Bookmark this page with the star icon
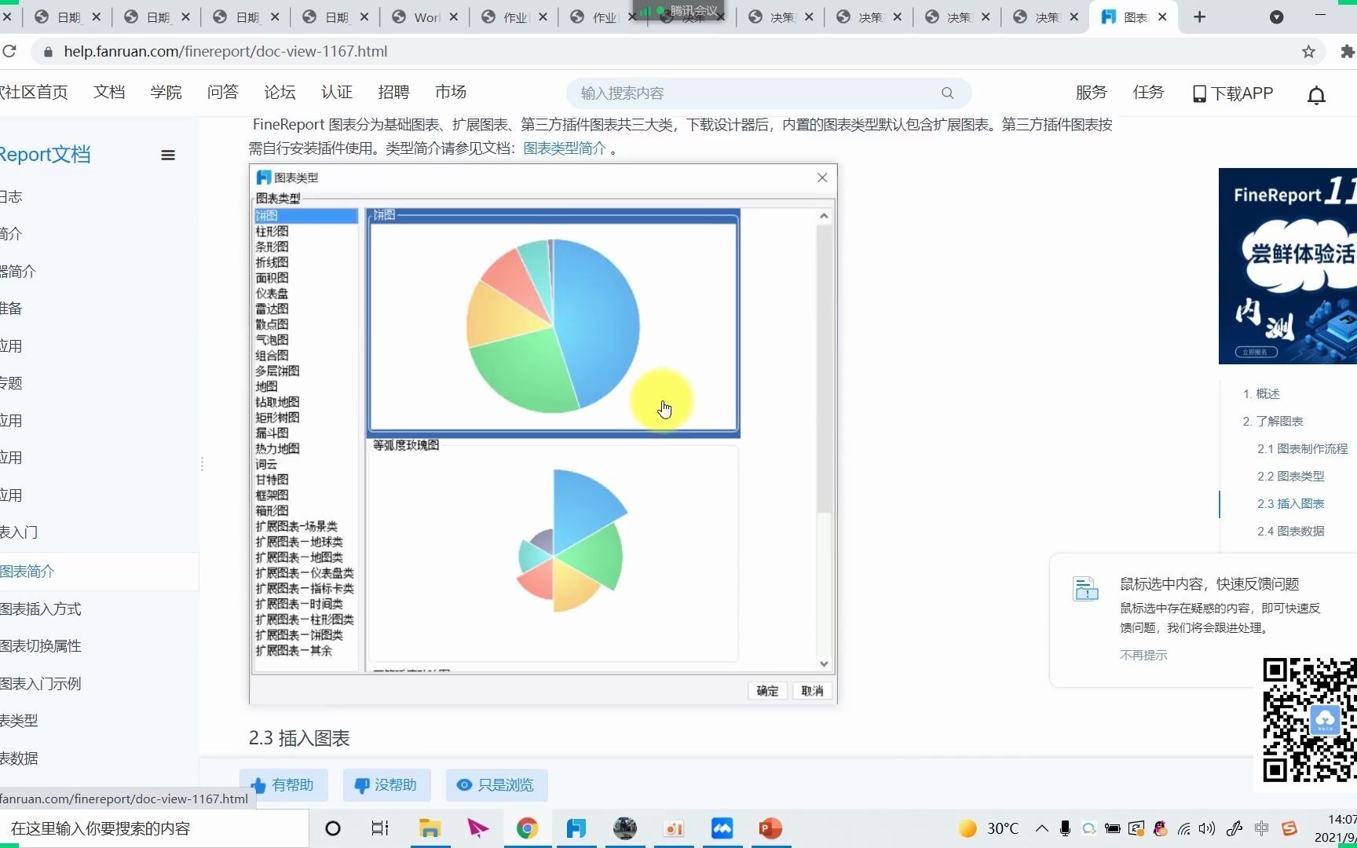The image size is (1357, 848). 1308,51
